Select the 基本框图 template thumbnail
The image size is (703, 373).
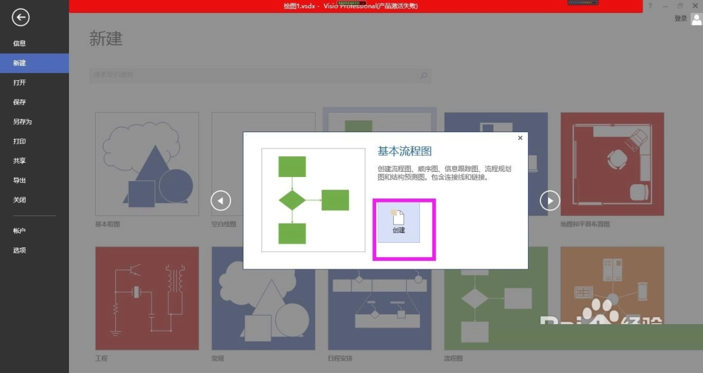[147, 164]
